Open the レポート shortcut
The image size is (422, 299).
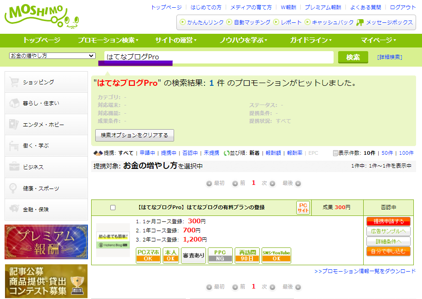pos(288,22)
